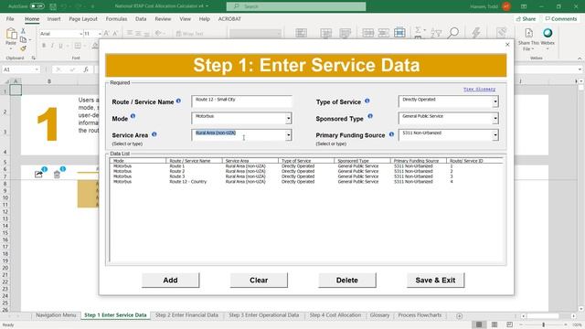Click the Delete cells icon
The height and width of the screenshot is (329, 585).
click(384, 33)
